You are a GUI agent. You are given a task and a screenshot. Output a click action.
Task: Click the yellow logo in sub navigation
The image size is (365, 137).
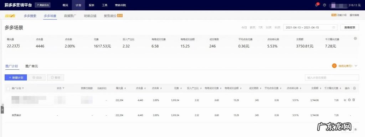(10, 16)
